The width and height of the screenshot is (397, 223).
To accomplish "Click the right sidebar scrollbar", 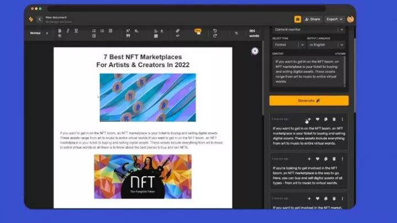I will pyautogui.click(x=355, y=76).
